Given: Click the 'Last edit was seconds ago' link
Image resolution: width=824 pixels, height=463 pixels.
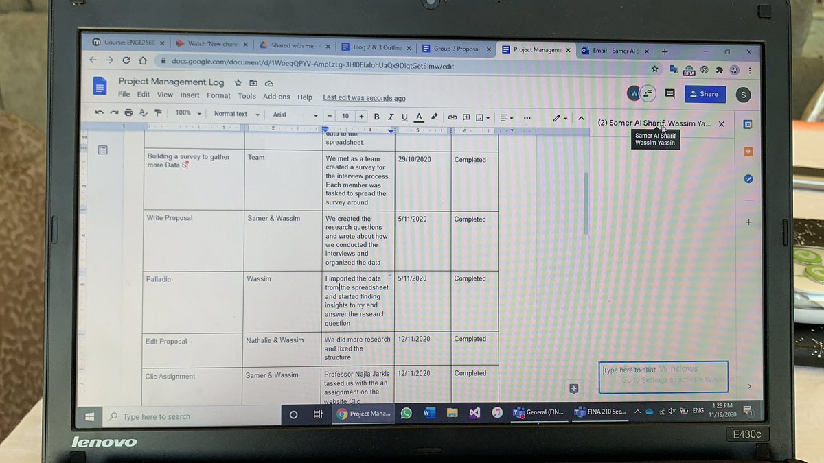Looking at the screenshot, I should click(x=364, y=98).
